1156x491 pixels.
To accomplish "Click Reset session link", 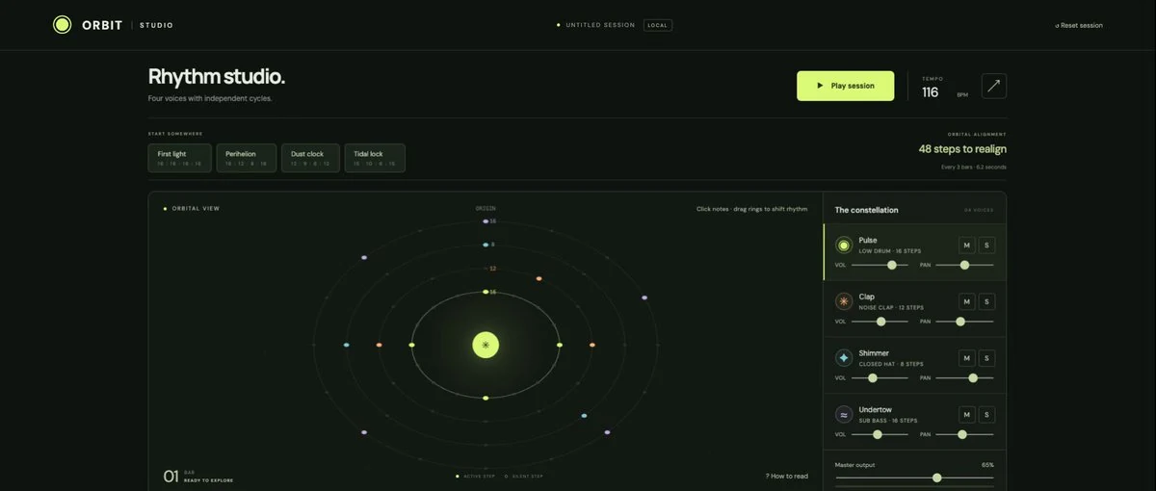I will click(x=1079, y=25).
